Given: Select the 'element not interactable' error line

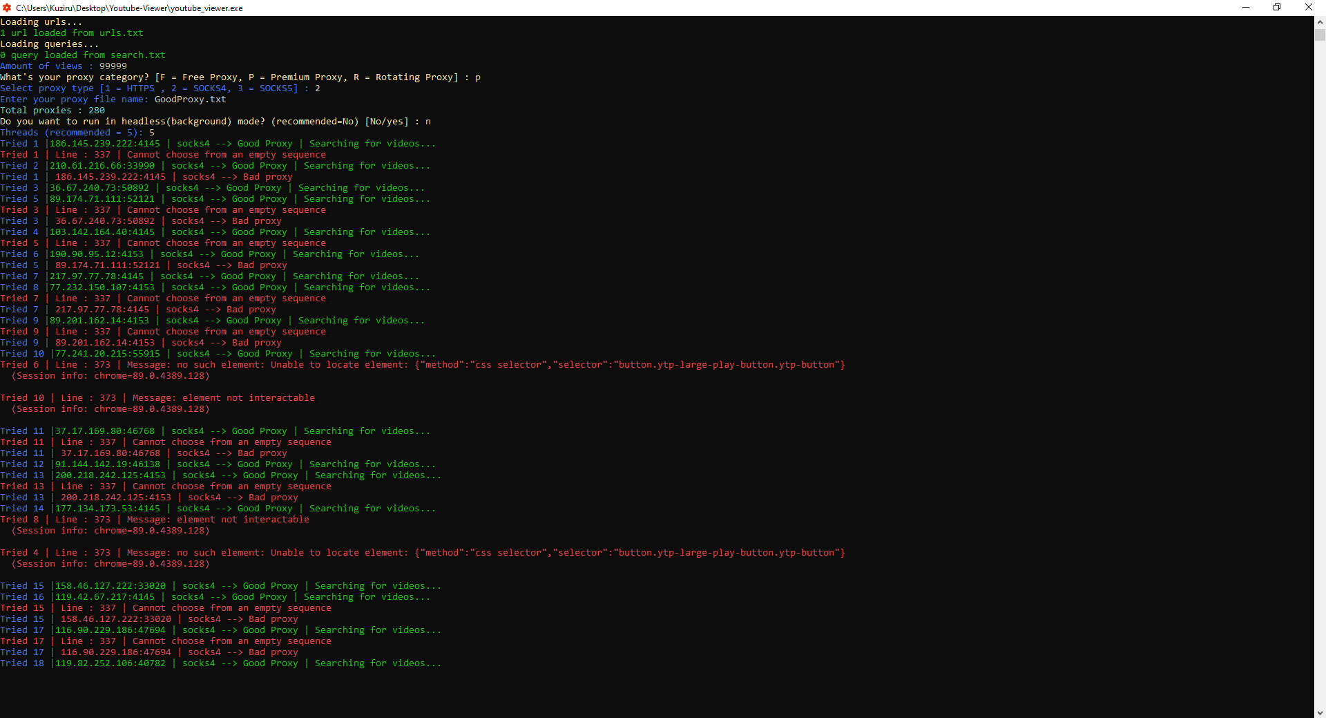Looking at the screenshot, I should tap(157, 397).
